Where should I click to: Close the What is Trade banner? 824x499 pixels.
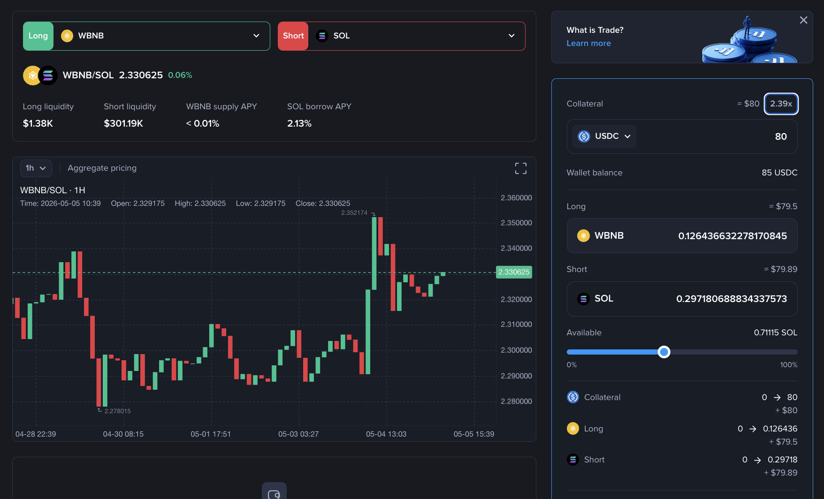(803, 20)
